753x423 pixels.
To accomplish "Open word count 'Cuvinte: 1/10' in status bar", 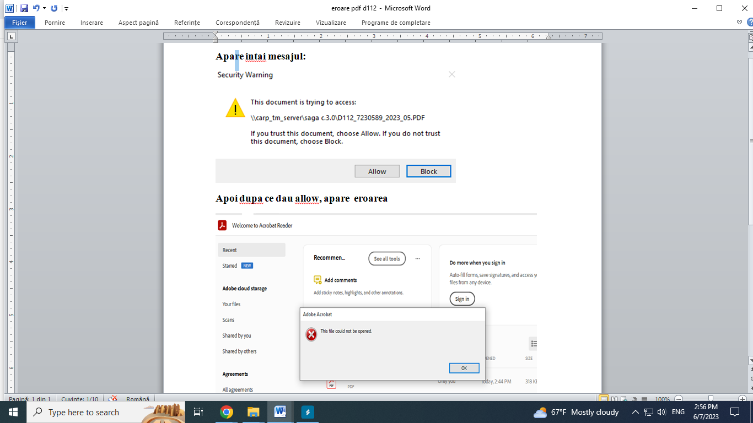I will [80, 399].
